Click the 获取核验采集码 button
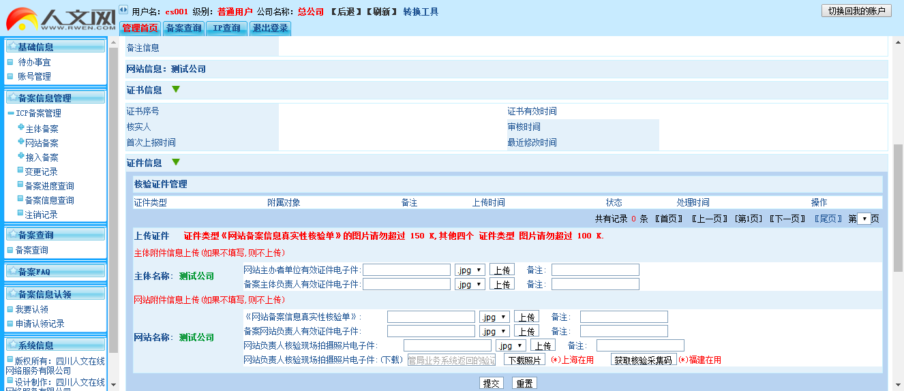The image size is (904, 391). [x=643, y=360]
